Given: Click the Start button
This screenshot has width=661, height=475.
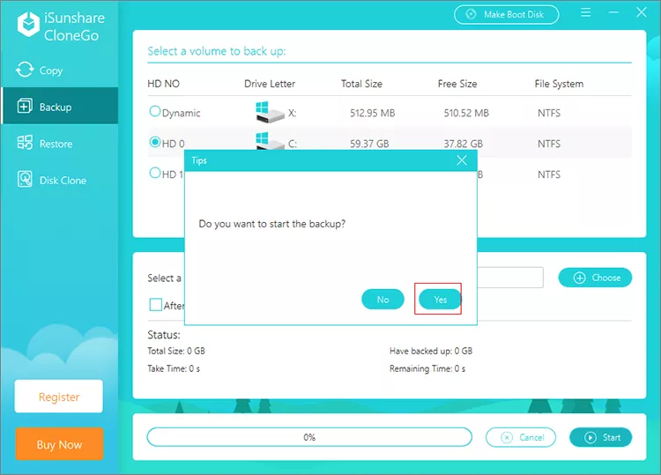Looking at the screenshot, I should (x=601, y=437).
